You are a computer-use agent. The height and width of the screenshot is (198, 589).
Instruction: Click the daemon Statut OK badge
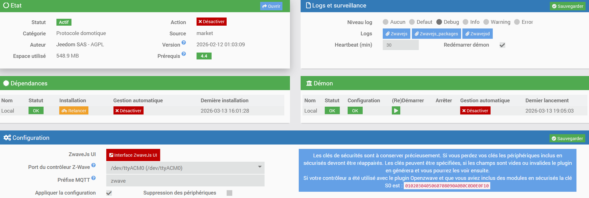tap(332, 111)
